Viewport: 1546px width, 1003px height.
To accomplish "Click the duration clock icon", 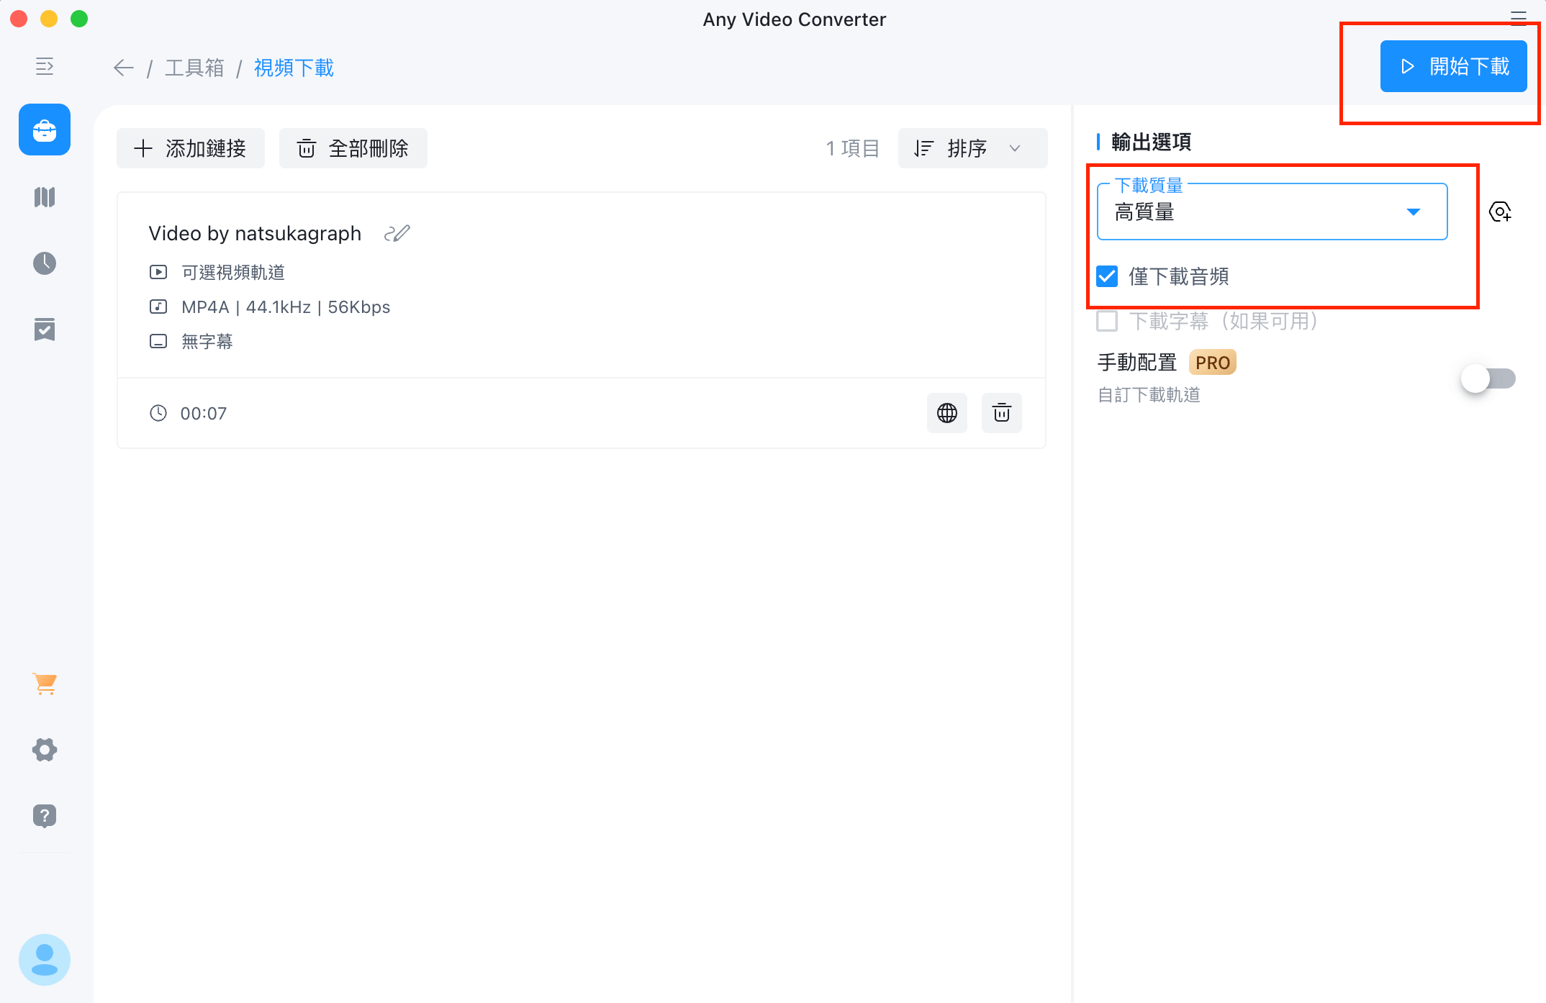I will [158, 413].
